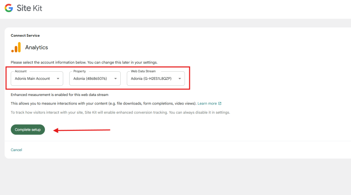Screen dimensions: 351x195
Task: Expand the Property dropdown arrow
Action: [x=116, y=79]
